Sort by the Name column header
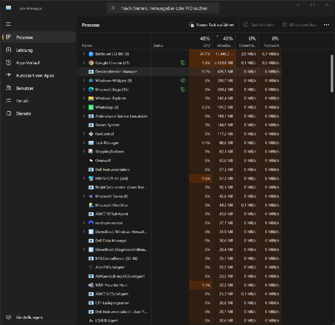Screen dimensions: 335x325 [x=114, y=41]
